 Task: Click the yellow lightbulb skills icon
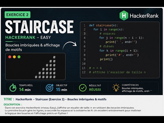pyautogui.click(x=116, y=87)
